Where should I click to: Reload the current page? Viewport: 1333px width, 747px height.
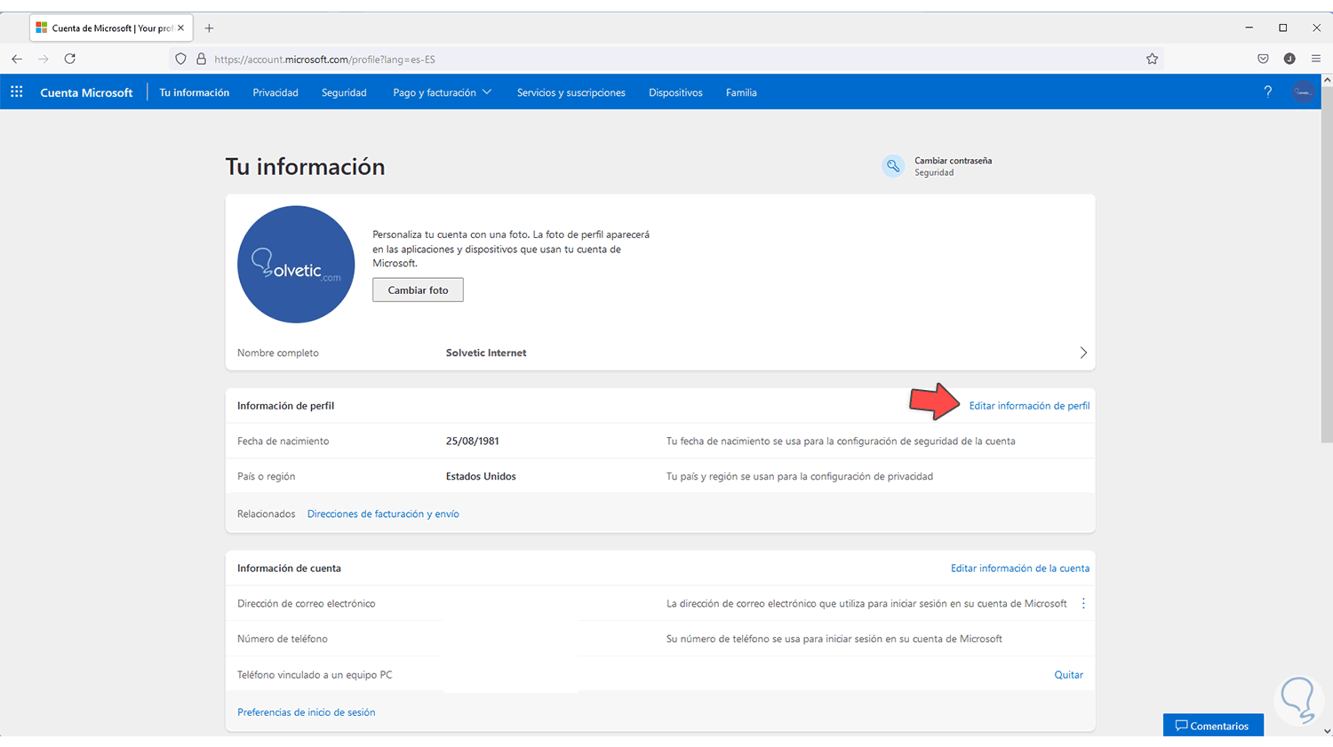pos(70,59)
